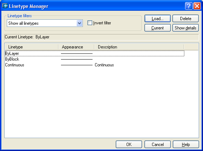This screenshot has width=203, height=151.
Task: Click the Description column header
Action: click(x=139, y=47)
